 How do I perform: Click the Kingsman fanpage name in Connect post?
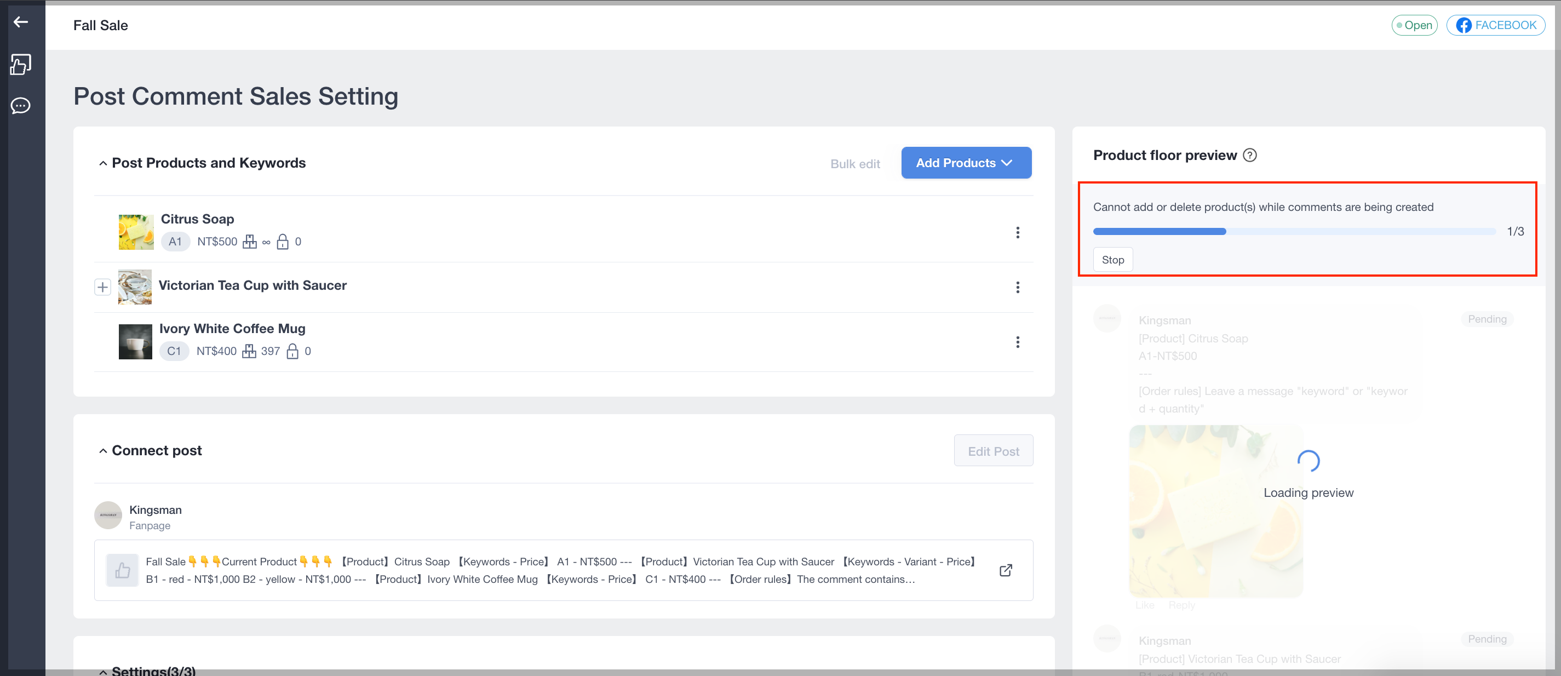tap(155, 511)
